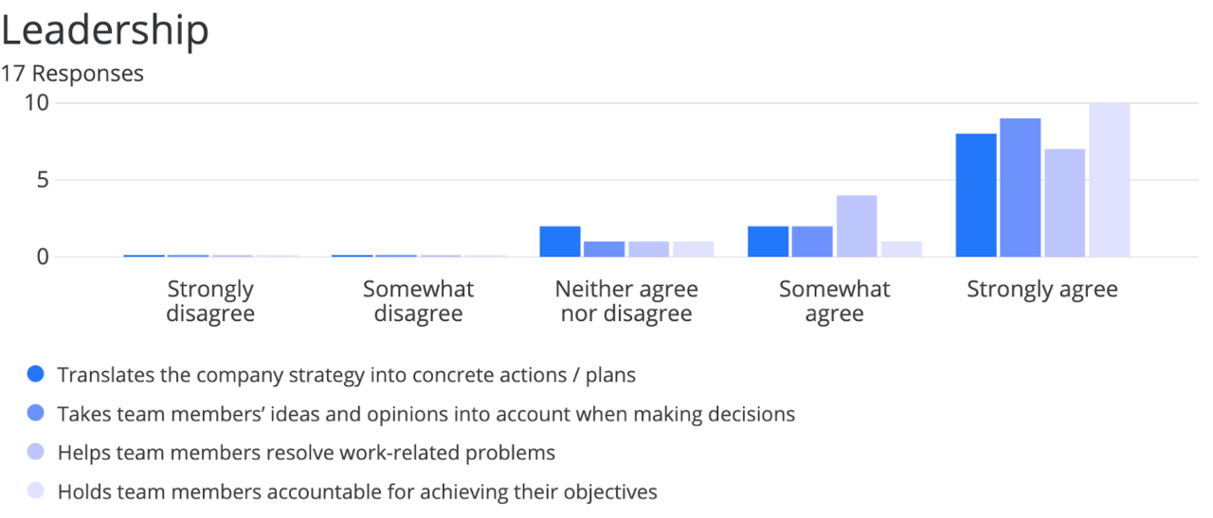Viewport: 1213px width, 518px height.
Task: Select the darkest blue bar under Strongly agree
Action: pyautogui.click(x=976, y=195)
